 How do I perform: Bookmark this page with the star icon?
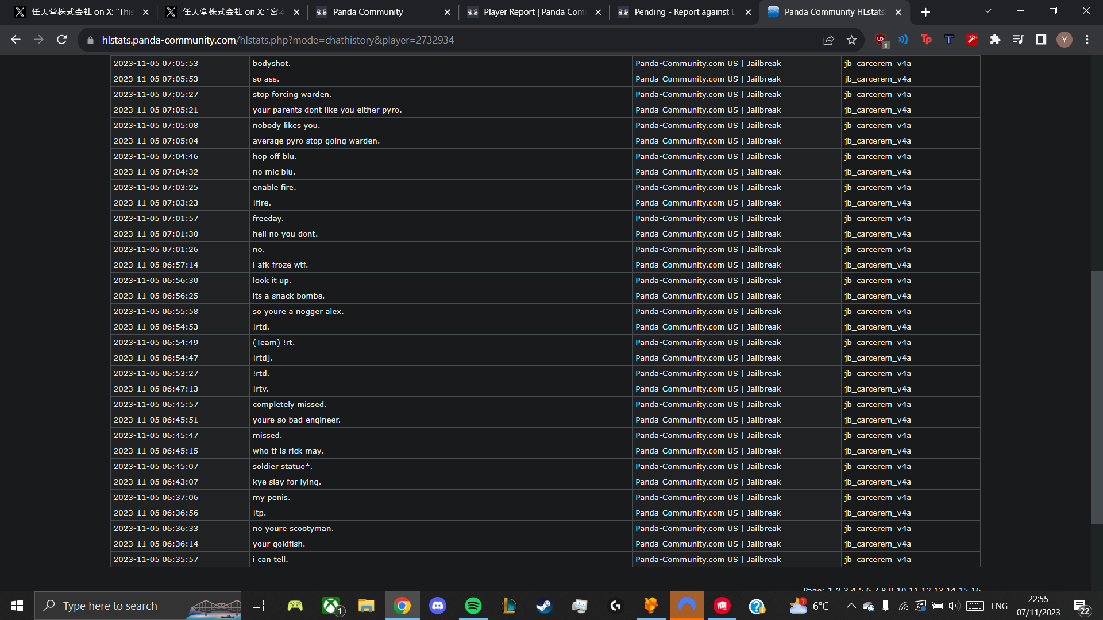click(851, 40)
